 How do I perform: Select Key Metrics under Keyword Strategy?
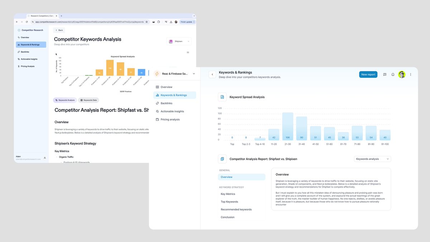(x=228, y=194)
